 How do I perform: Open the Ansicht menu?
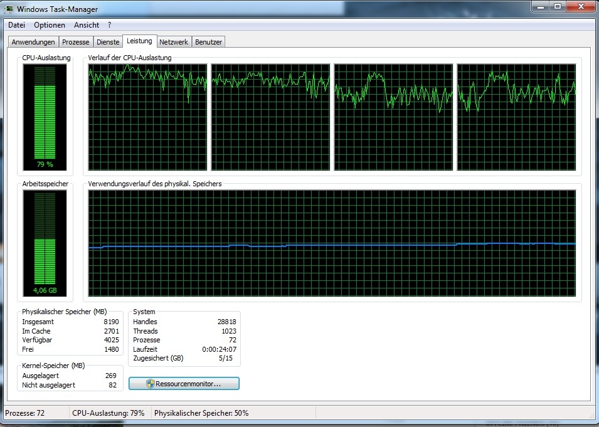click(87, 25)
